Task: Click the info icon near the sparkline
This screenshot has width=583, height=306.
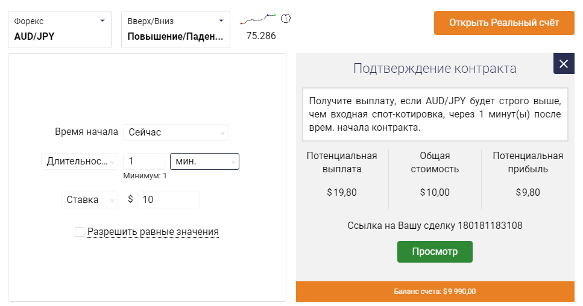Action: coord(286,18)
